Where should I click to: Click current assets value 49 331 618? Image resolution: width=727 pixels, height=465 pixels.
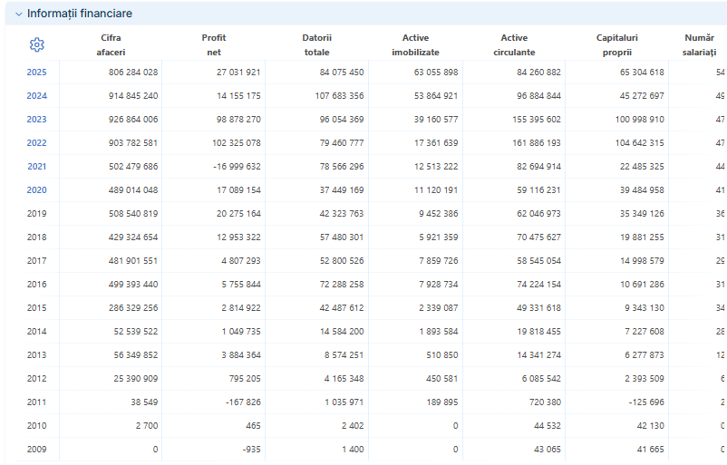538,308
